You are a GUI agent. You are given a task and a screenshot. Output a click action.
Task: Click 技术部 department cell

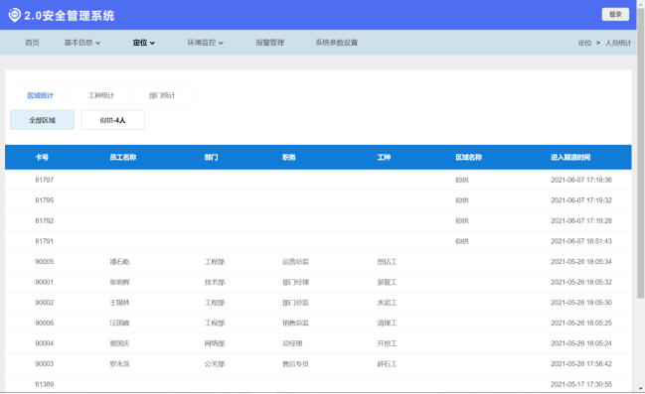click(x=215, y=282)
